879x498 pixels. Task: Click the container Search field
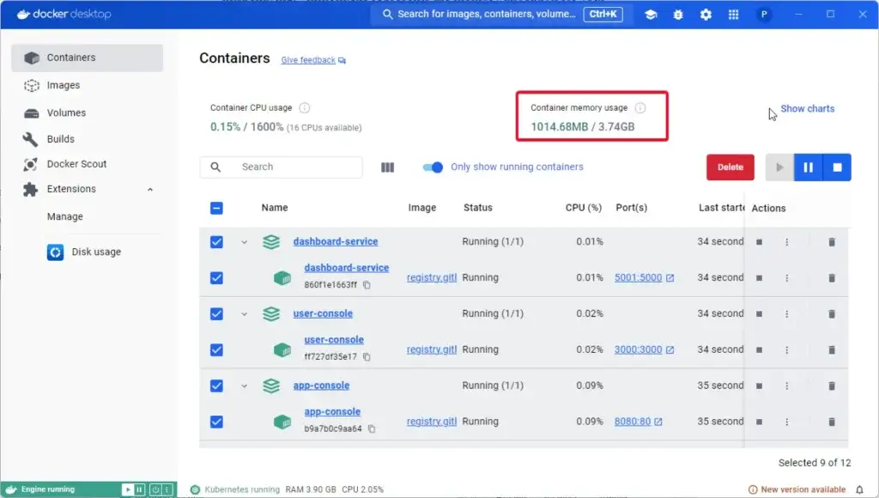281,167
